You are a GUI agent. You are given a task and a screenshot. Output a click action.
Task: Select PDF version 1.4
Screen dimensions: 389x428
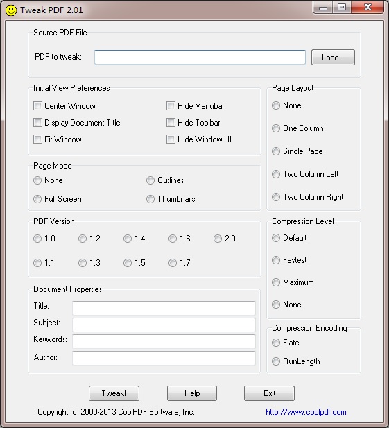[128, 239]
